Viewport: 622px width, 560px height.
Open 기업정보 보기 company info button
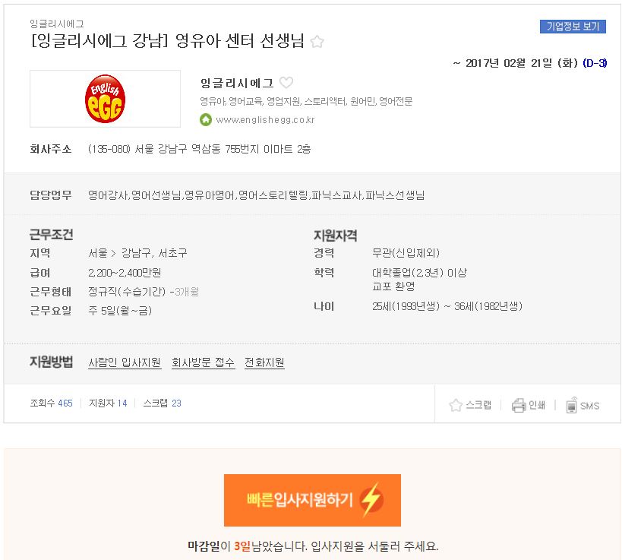[x=573, y=27]
